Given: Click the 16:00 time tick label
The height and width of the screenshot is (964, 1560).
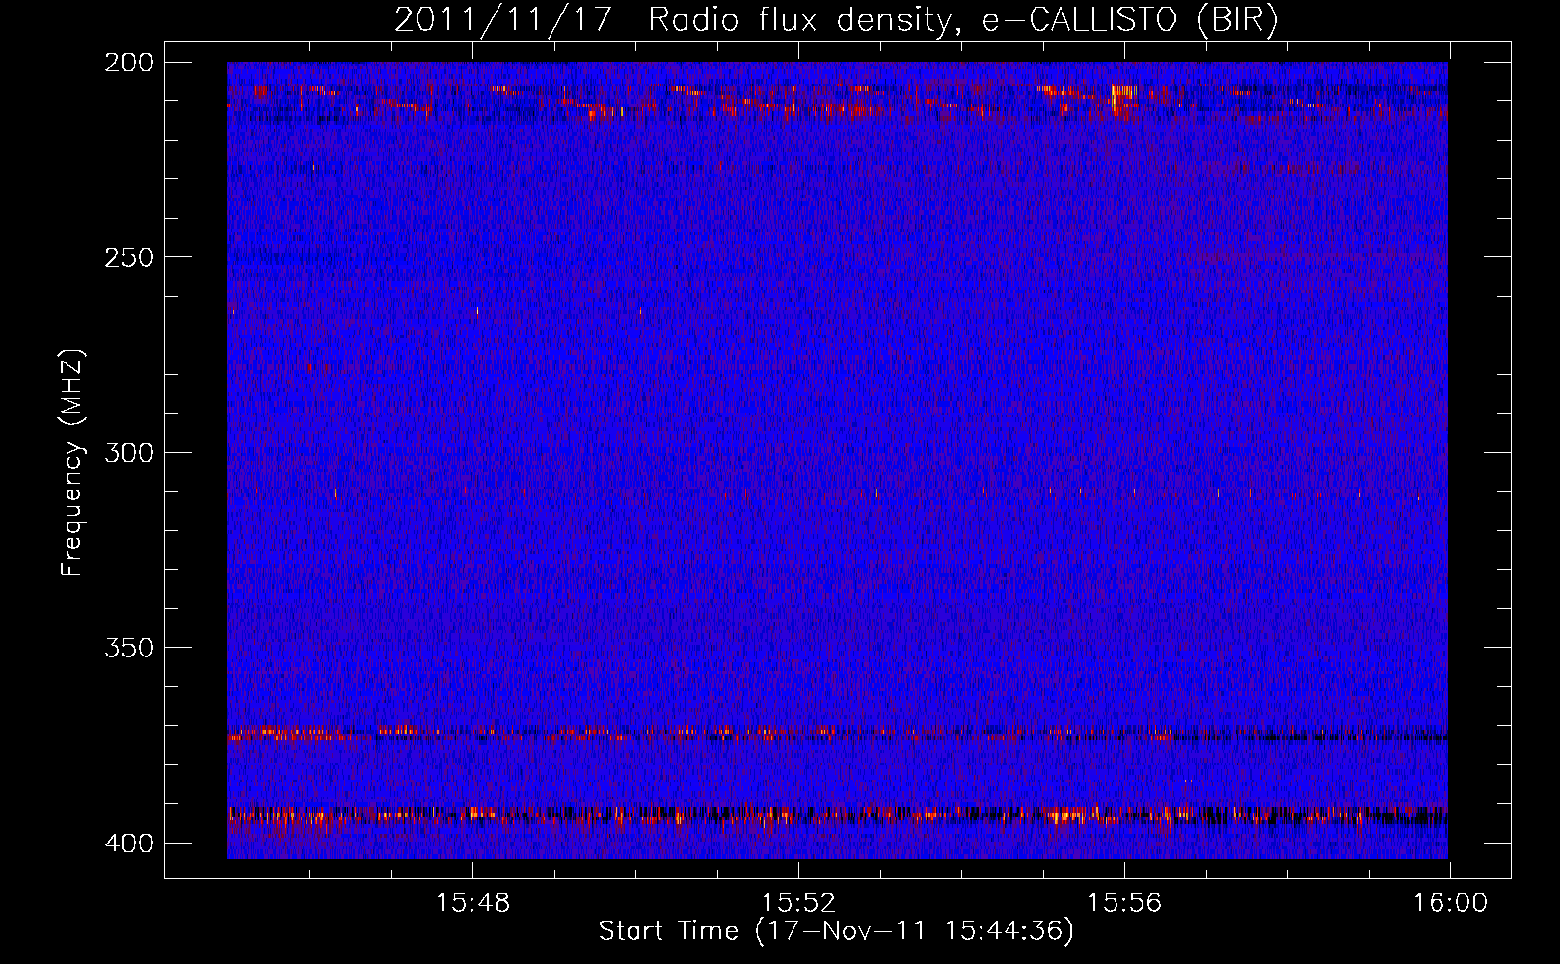Looking at the screenshot, I should click(1450, 903).
